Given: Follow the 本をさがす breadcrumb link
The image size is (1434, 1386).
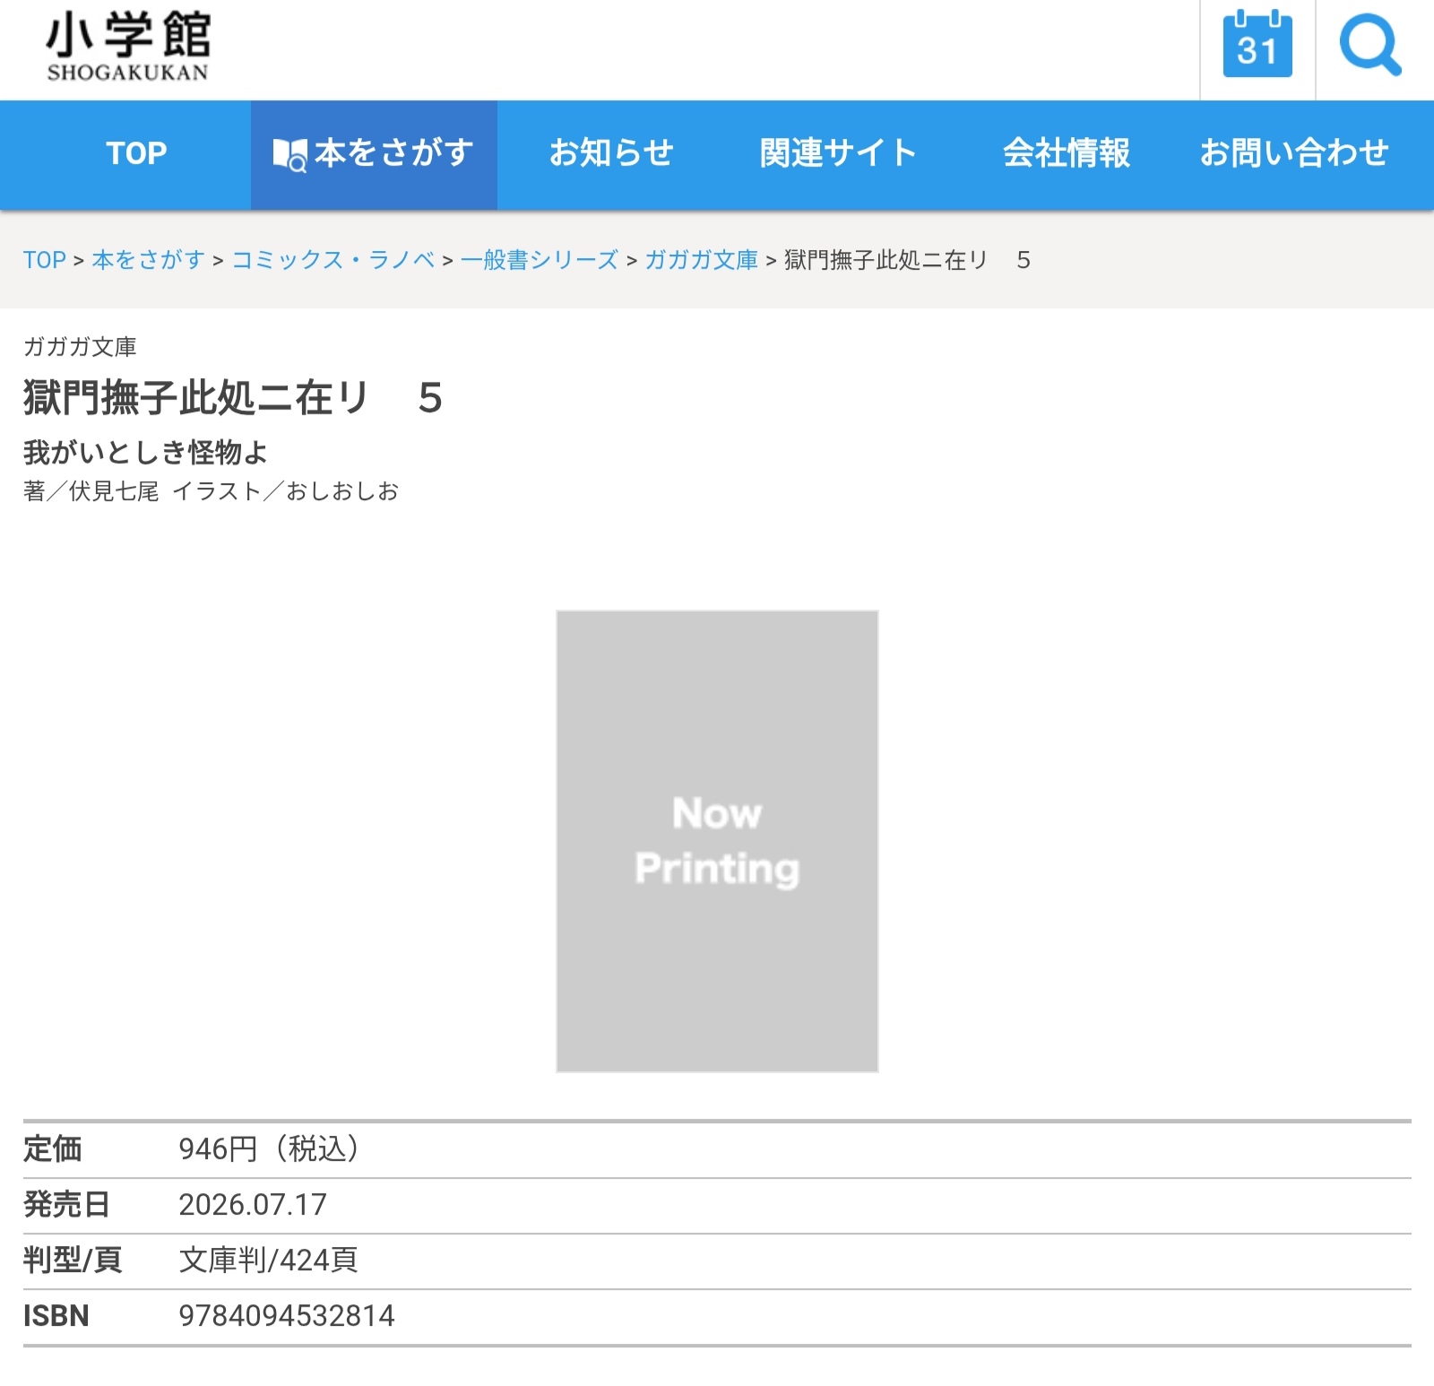Looking at the screenshot, I should tap(149, 260).
